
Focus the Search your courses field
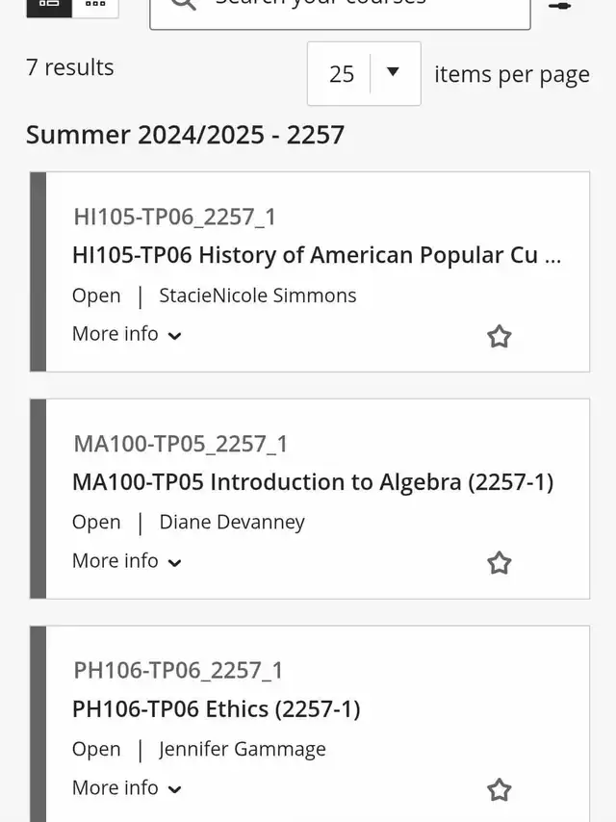(x=340, y=11)
